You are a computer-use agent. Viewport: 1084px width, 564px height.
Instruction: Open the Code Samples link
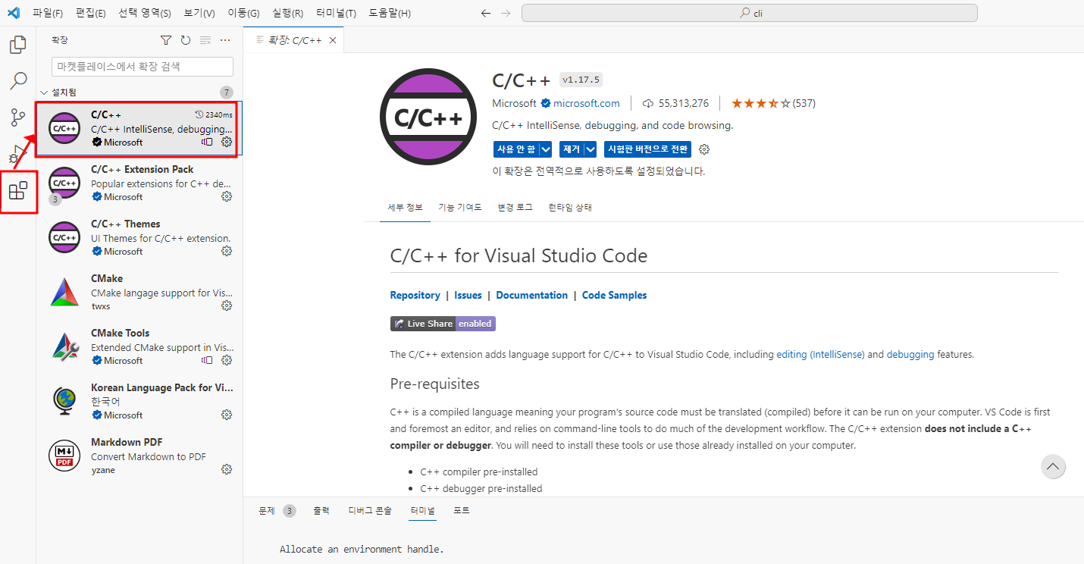click(x=614, y=295)
